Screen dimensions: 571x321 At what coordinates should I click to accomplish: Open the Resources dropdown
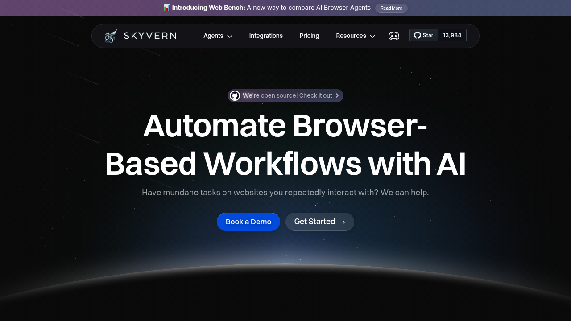click(351, 36)
